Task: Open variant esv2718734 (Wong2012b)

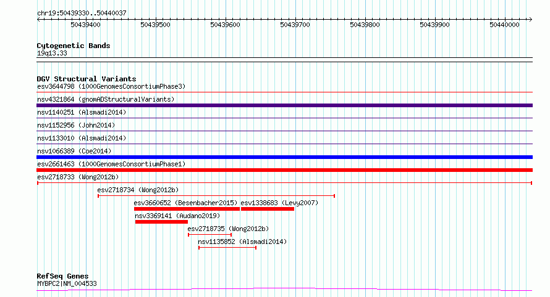Action: coord(138,190)
